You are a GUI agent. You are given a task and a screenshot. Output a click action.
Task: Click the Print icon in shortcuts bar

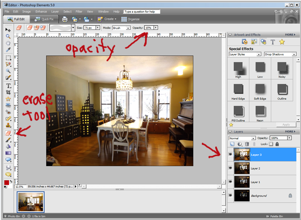coord(65,19)
